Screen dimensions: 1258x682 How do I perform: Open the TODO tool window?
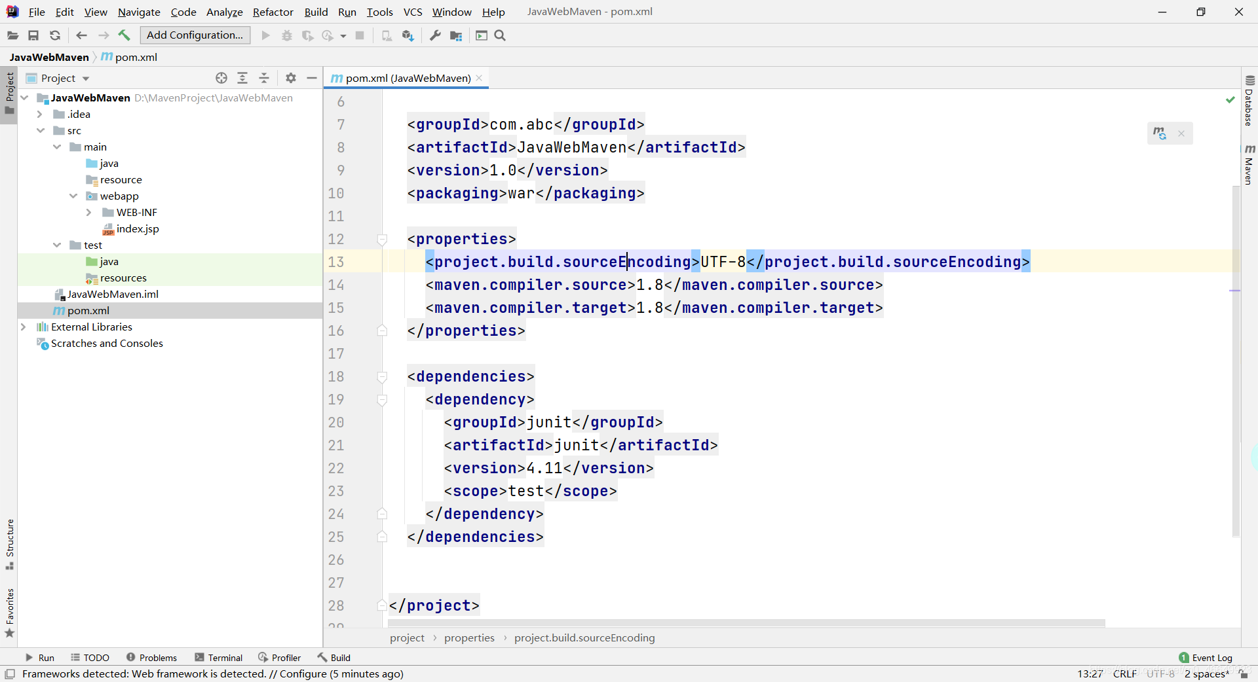90,658
